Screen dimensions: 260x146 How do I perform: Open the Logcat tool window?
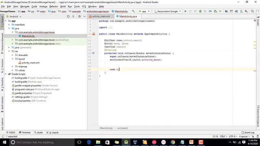52,133
